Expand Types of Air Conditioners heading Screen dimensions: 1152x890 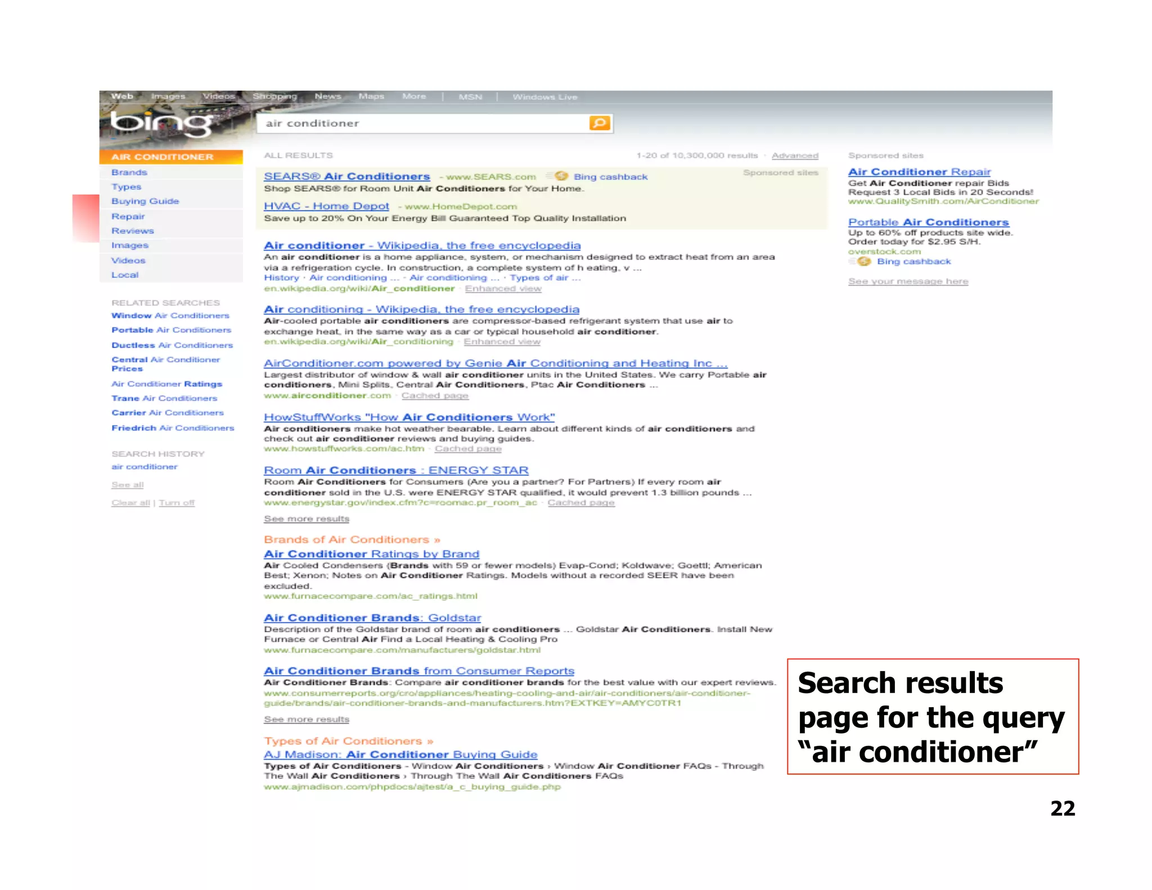point(349,741)
